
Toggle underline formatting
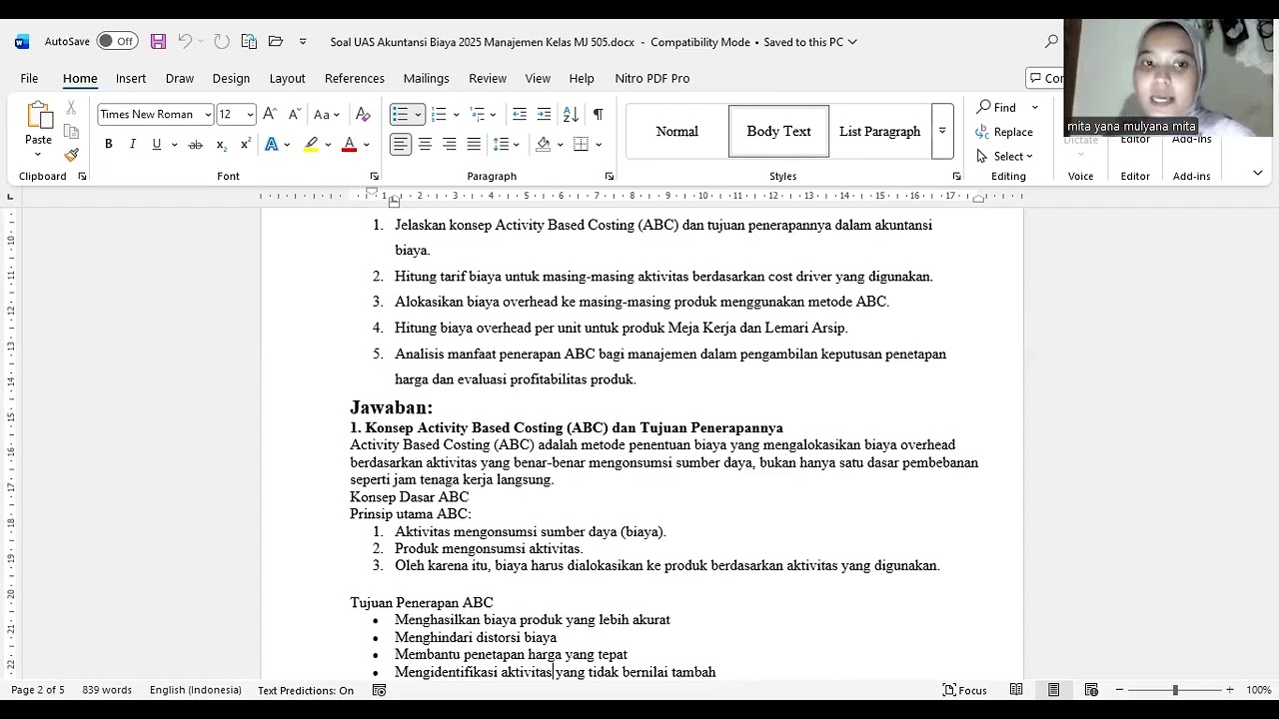(157, 145)
